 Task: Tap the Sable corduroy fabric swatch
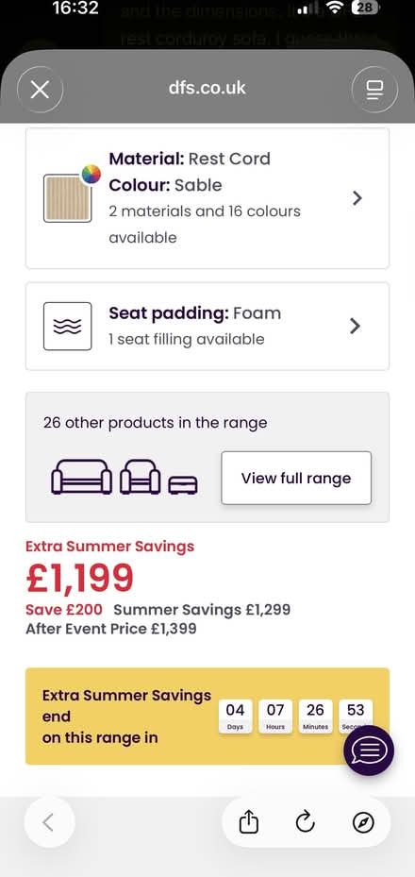click(68, 198)
